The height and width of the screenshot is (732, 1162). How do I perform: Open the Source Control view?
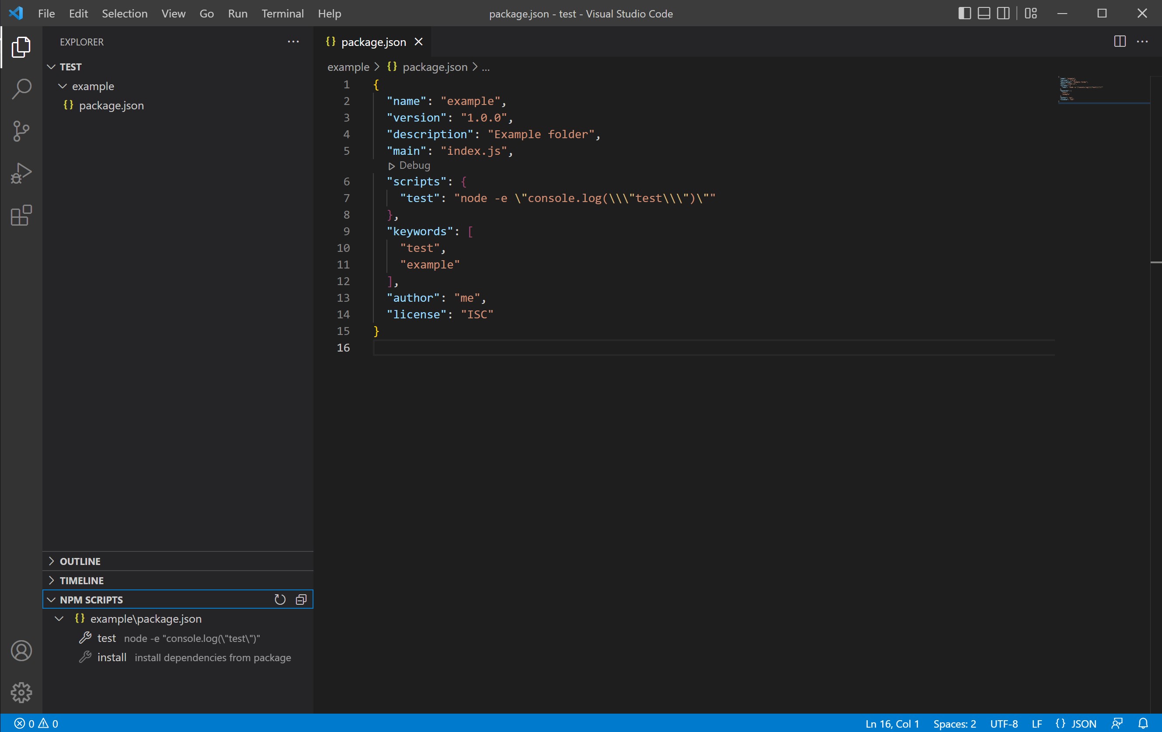pos(21,131)
